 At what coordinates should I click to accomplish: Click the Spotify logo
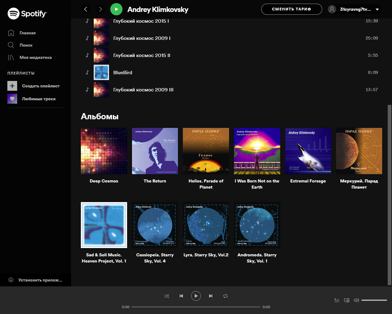[27, 13]
